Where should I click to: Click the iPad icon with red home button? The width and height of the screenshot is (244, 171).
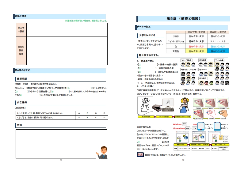(x=201, y=126)
